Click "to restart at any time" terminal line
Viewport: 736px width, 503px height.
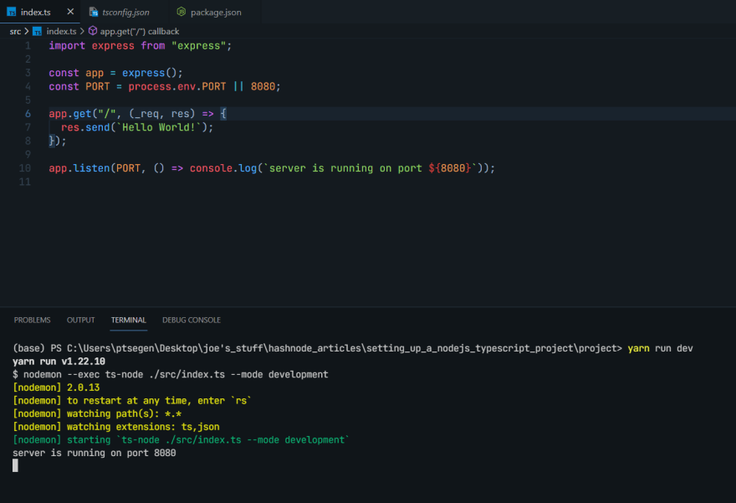coord(132,401)
